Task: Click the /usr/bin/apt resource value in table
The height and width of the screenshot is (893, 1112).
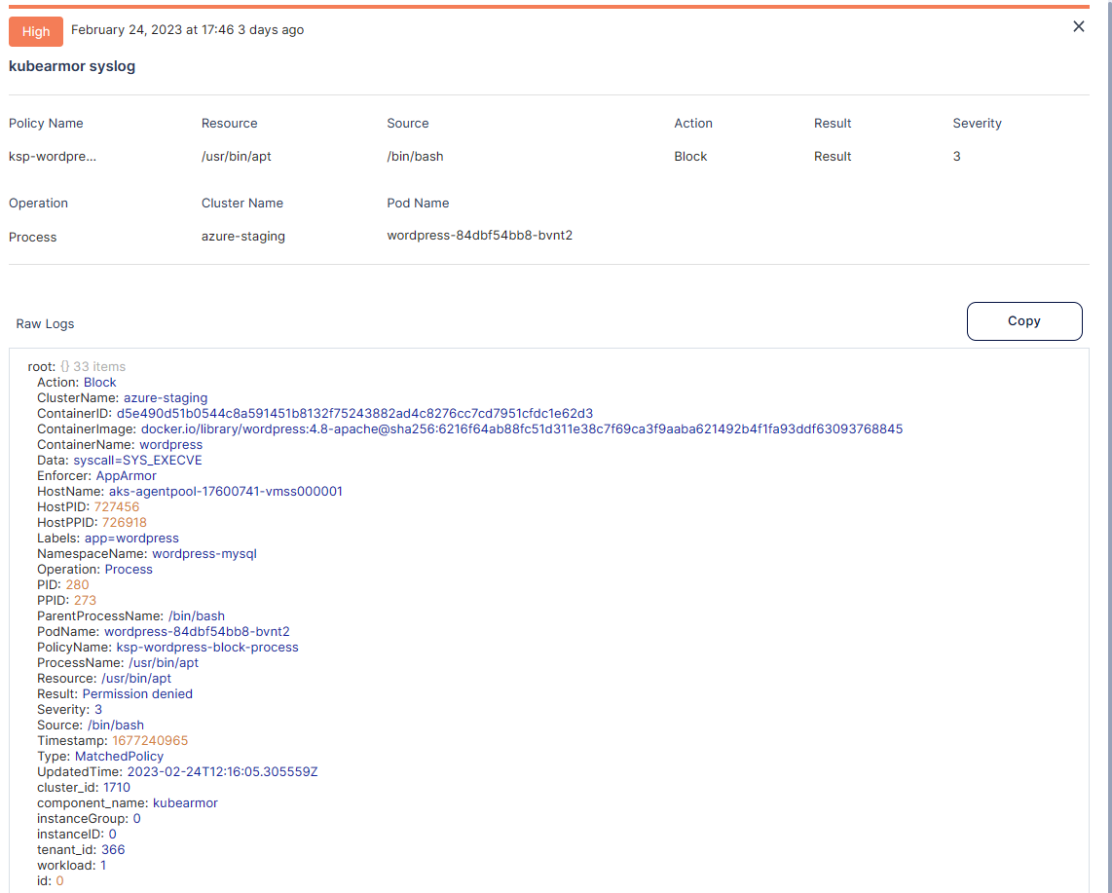Action: [237, 156]
